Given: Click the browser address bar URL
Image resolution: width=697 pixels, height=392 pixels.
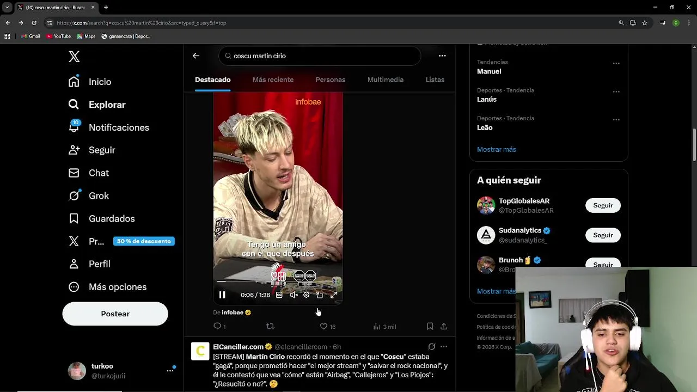Looking at the screenshot, I should pos(142,23).
